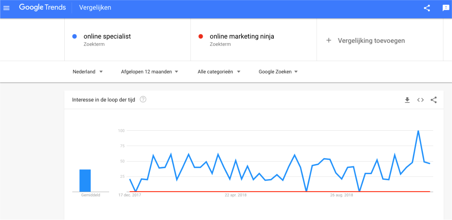
Task: Download the interest over time chart data
Action: [x=407, y=100]
